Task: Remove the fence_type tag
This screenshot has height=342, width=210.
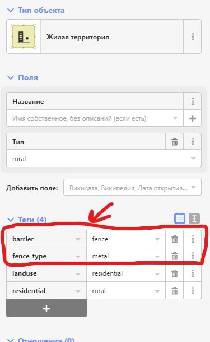Action: click(x=175, y=256)
